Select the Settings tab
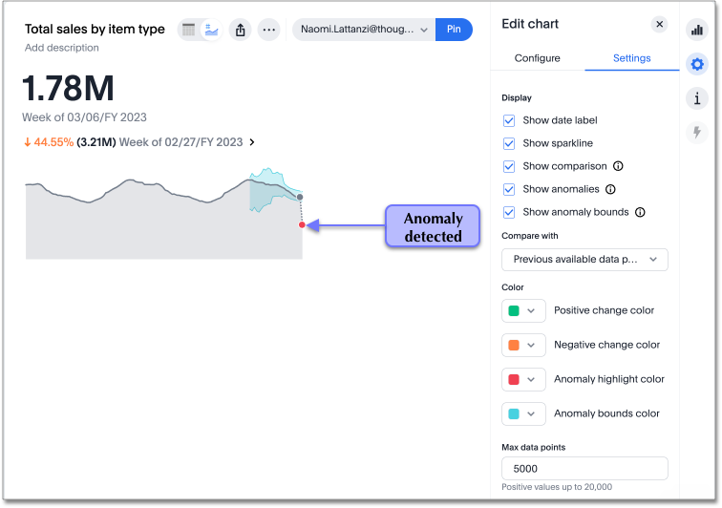Viewport: 722px width, 508px height. pyautogui.click(x=631, y=58)
